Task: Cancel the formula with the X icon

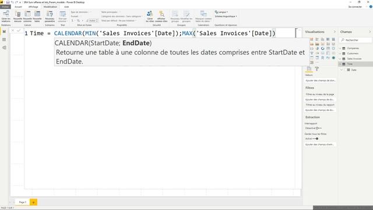Action: (x=13, y=30)
